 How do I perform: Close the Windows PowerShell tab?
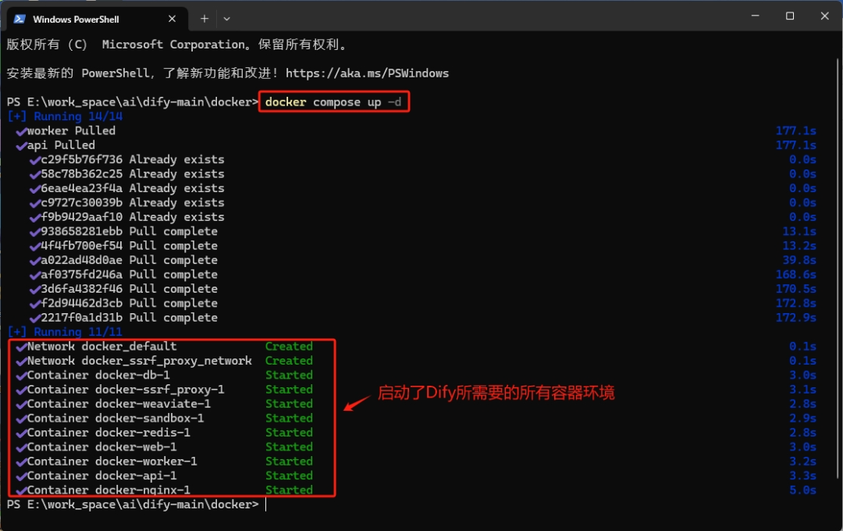click(x=172, y=19)
